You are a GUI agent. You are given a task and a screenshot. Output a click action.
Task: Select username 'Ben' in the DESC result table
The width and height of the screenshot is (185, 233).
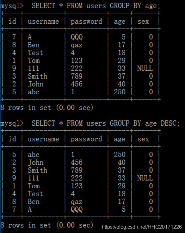coord(34,202)
